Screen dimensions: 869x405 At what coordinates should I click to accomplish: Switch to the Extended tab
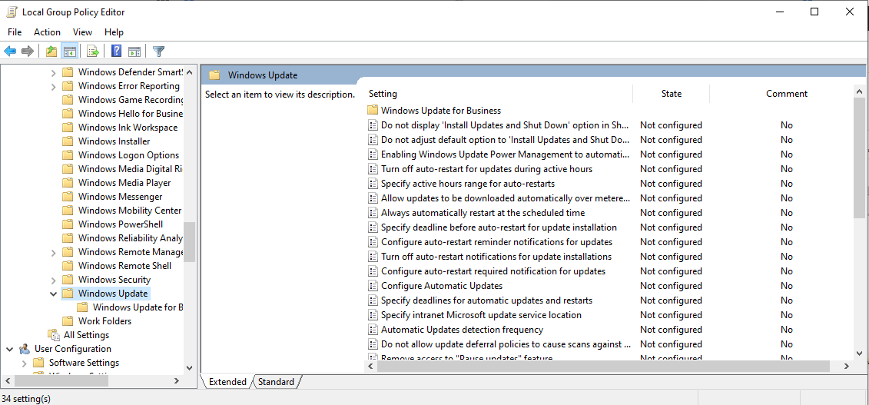(227, 382)
